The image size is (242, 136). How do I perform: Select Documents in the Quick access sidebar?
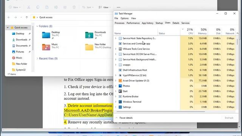point(22,46)
